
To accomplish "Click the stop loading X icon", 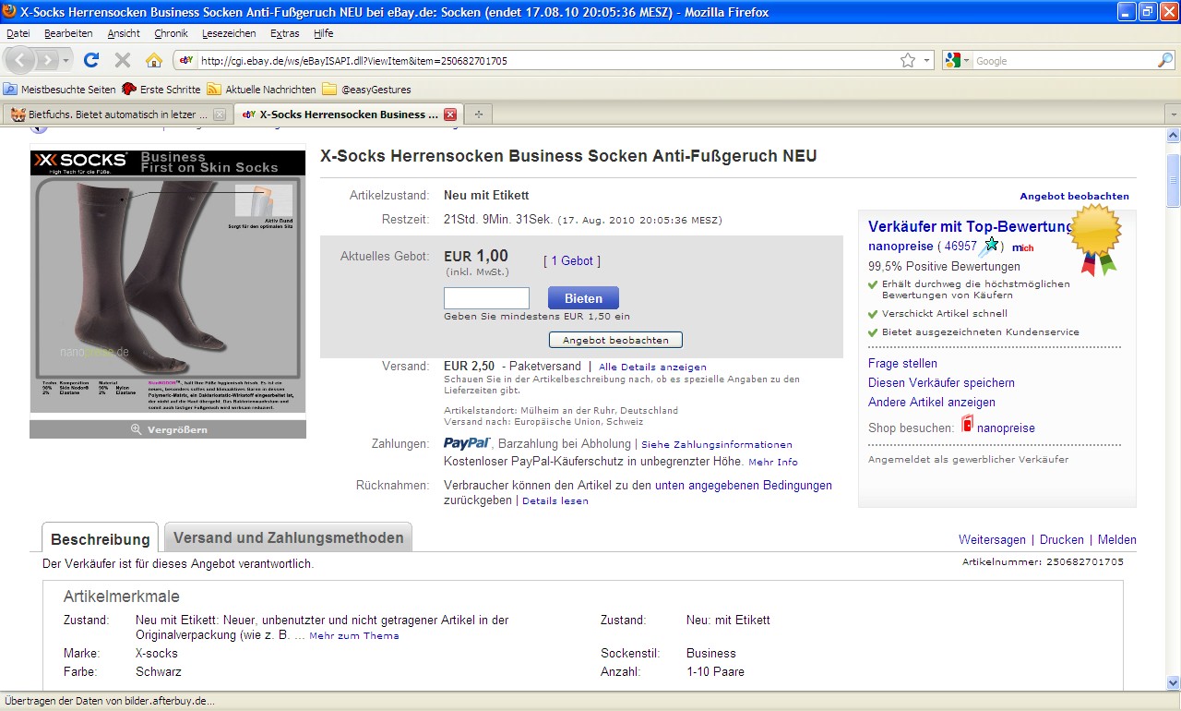I will 122,61.
